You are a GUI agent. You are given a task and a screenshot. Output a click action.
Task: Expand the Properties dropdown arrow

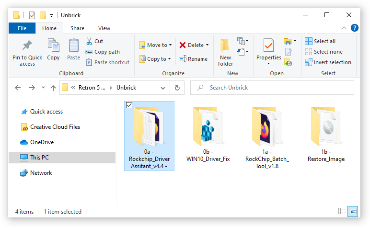click(268, 64)
